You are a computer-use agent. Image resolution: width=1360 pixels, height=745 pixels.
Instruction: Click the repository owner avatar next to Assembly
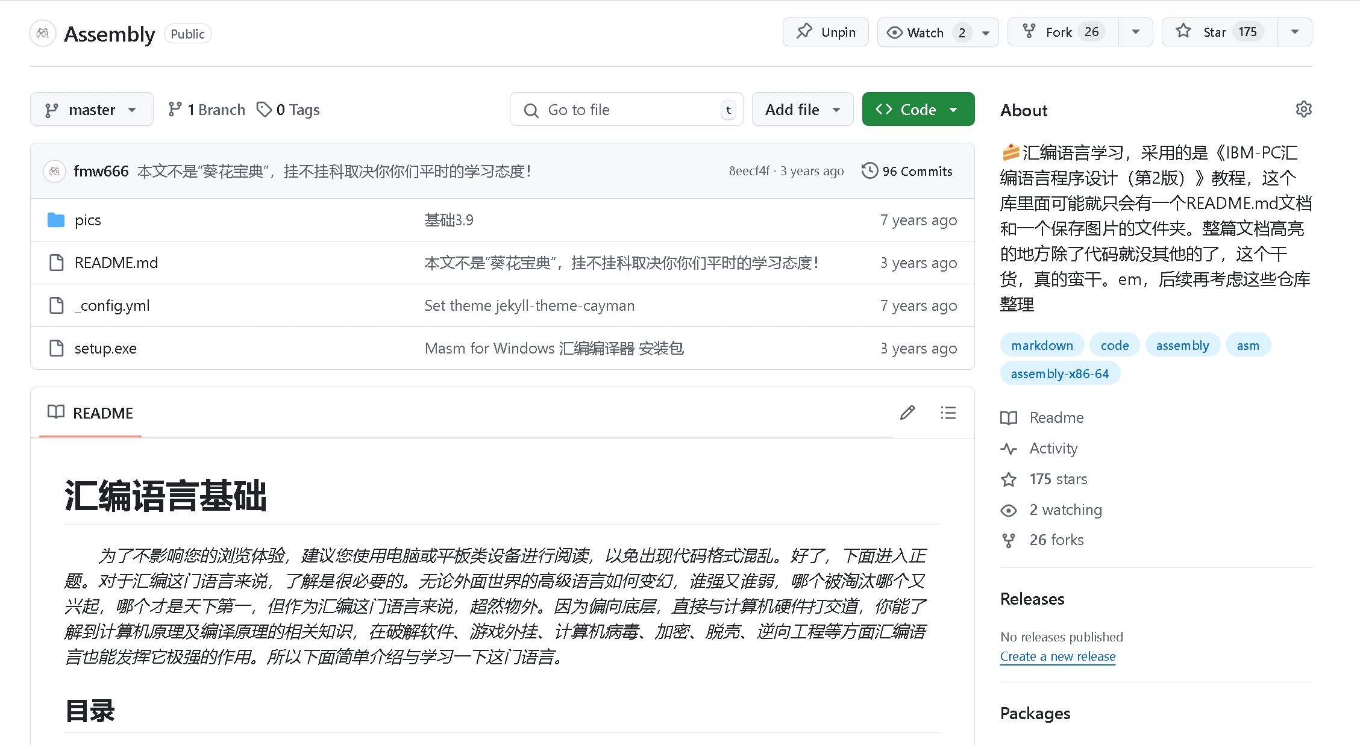(43, 34)
